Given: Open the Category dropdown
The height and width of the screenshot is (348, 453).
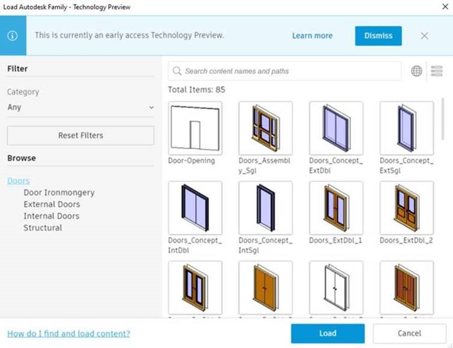Looking at the screenshot, I should tap(151, 107).
